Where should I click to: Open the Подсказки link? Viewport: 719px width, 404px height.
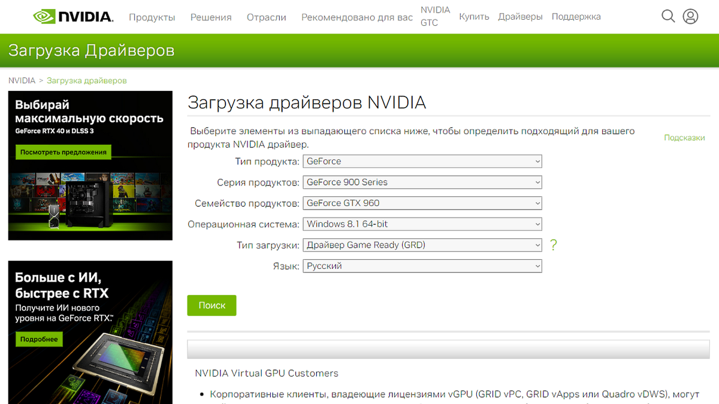click(x=684, y=138)
